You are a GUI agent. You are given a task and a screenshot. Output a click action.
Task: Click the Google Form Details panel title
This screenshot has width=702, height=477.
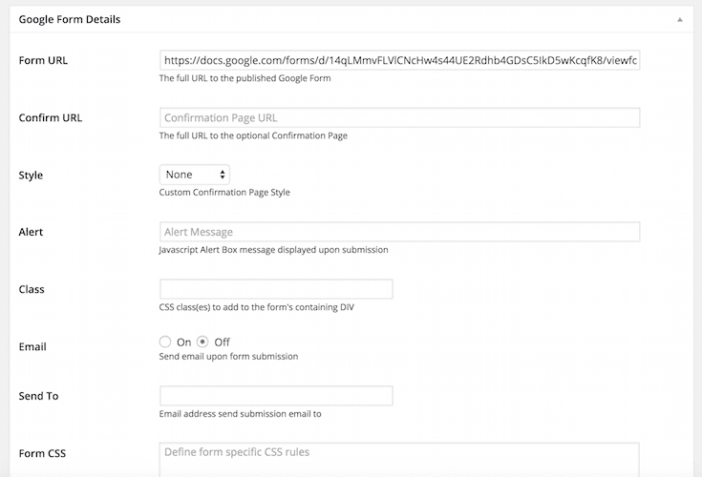(x=70, y=20)
